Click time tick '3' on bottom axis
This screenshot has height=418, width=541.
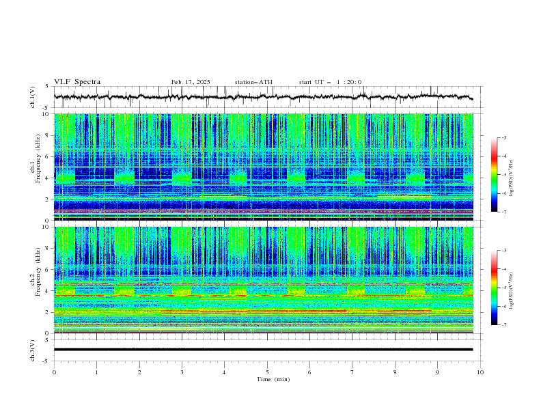click(x=182, y=372)
